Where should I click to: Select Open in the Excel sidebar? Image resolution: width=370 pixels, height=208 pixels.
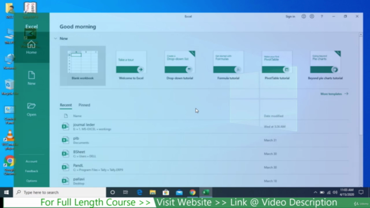(31, 109)
